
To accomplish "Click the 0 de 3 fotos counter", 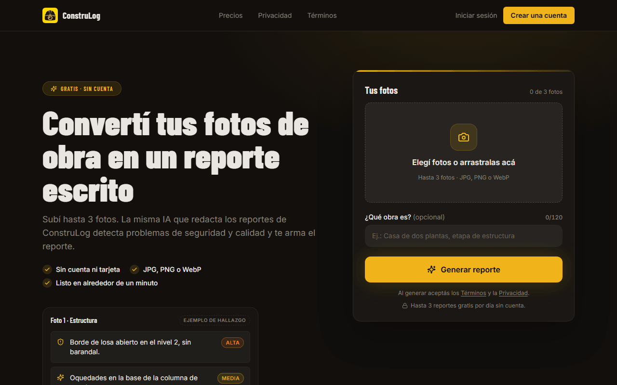I will click(546, 92).
